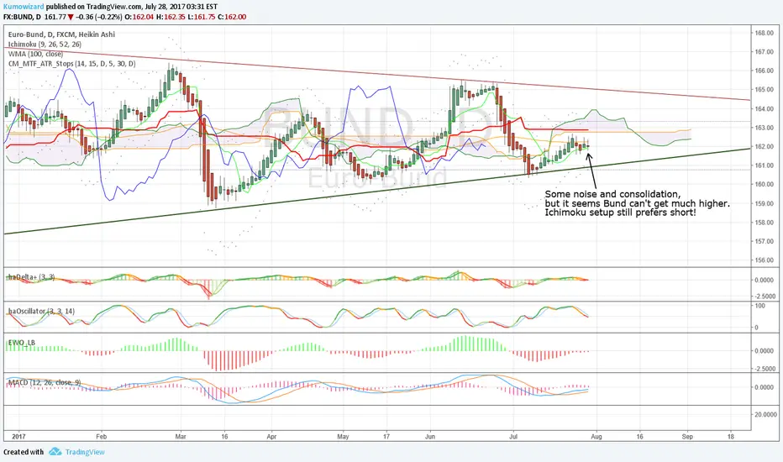Click the Sep label on time axis
The image size is (783, 462).
coord(687,437)
